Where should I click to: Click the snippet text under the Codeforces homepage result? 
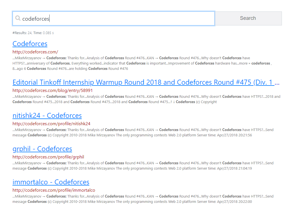(142, 63)
